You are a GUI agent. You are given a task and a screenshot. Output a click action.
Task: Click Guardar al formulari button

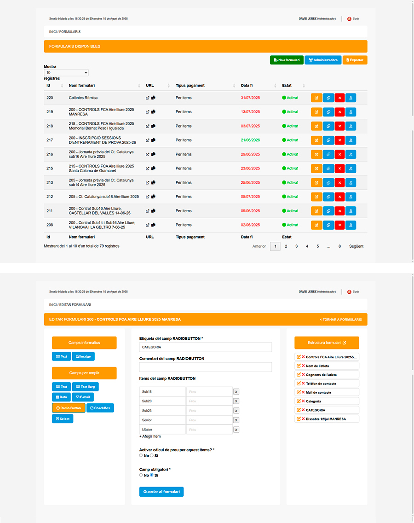[x=161, y=492]
